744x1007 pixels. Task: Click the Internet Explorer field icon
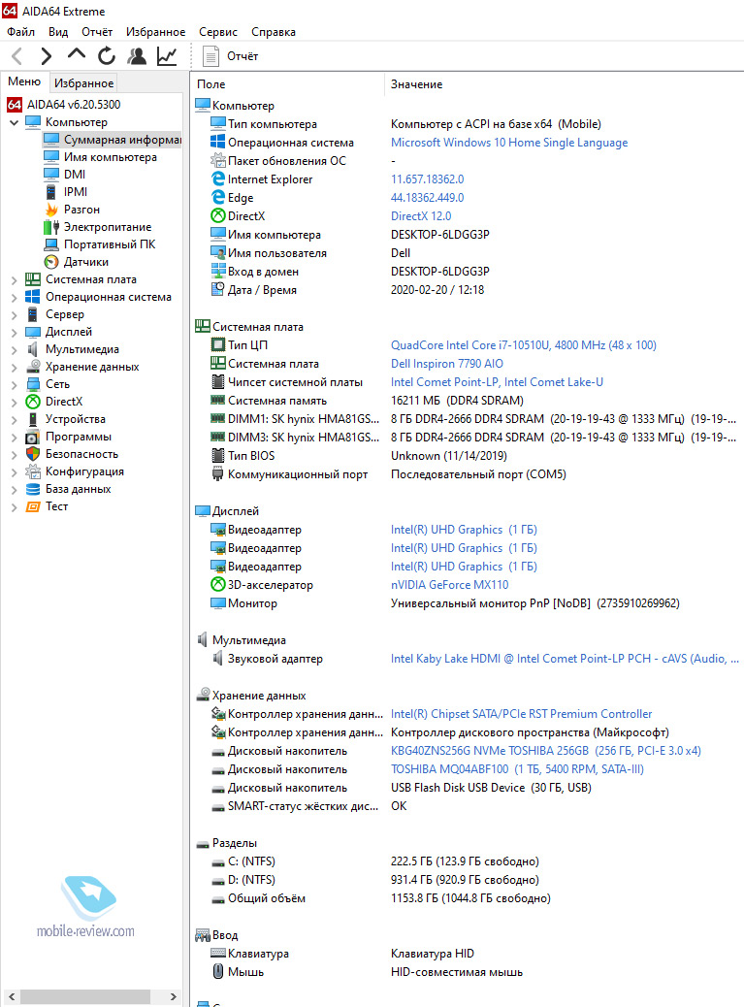pos(218,179)
